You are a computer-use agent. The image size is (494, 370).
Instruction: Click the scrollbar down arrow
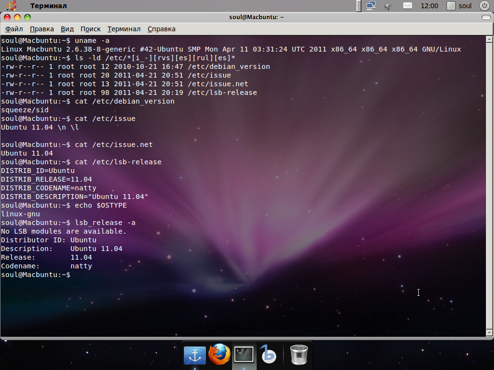click(x=489, y=332)
